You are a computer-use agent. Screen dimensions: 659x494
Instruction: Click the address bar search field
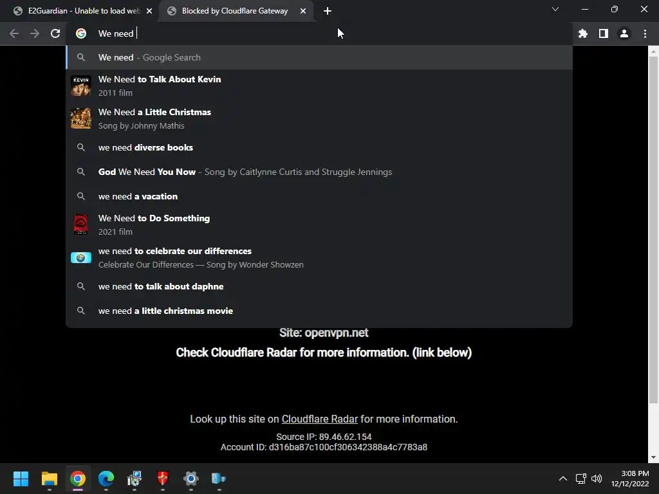(x=319, y=33)
